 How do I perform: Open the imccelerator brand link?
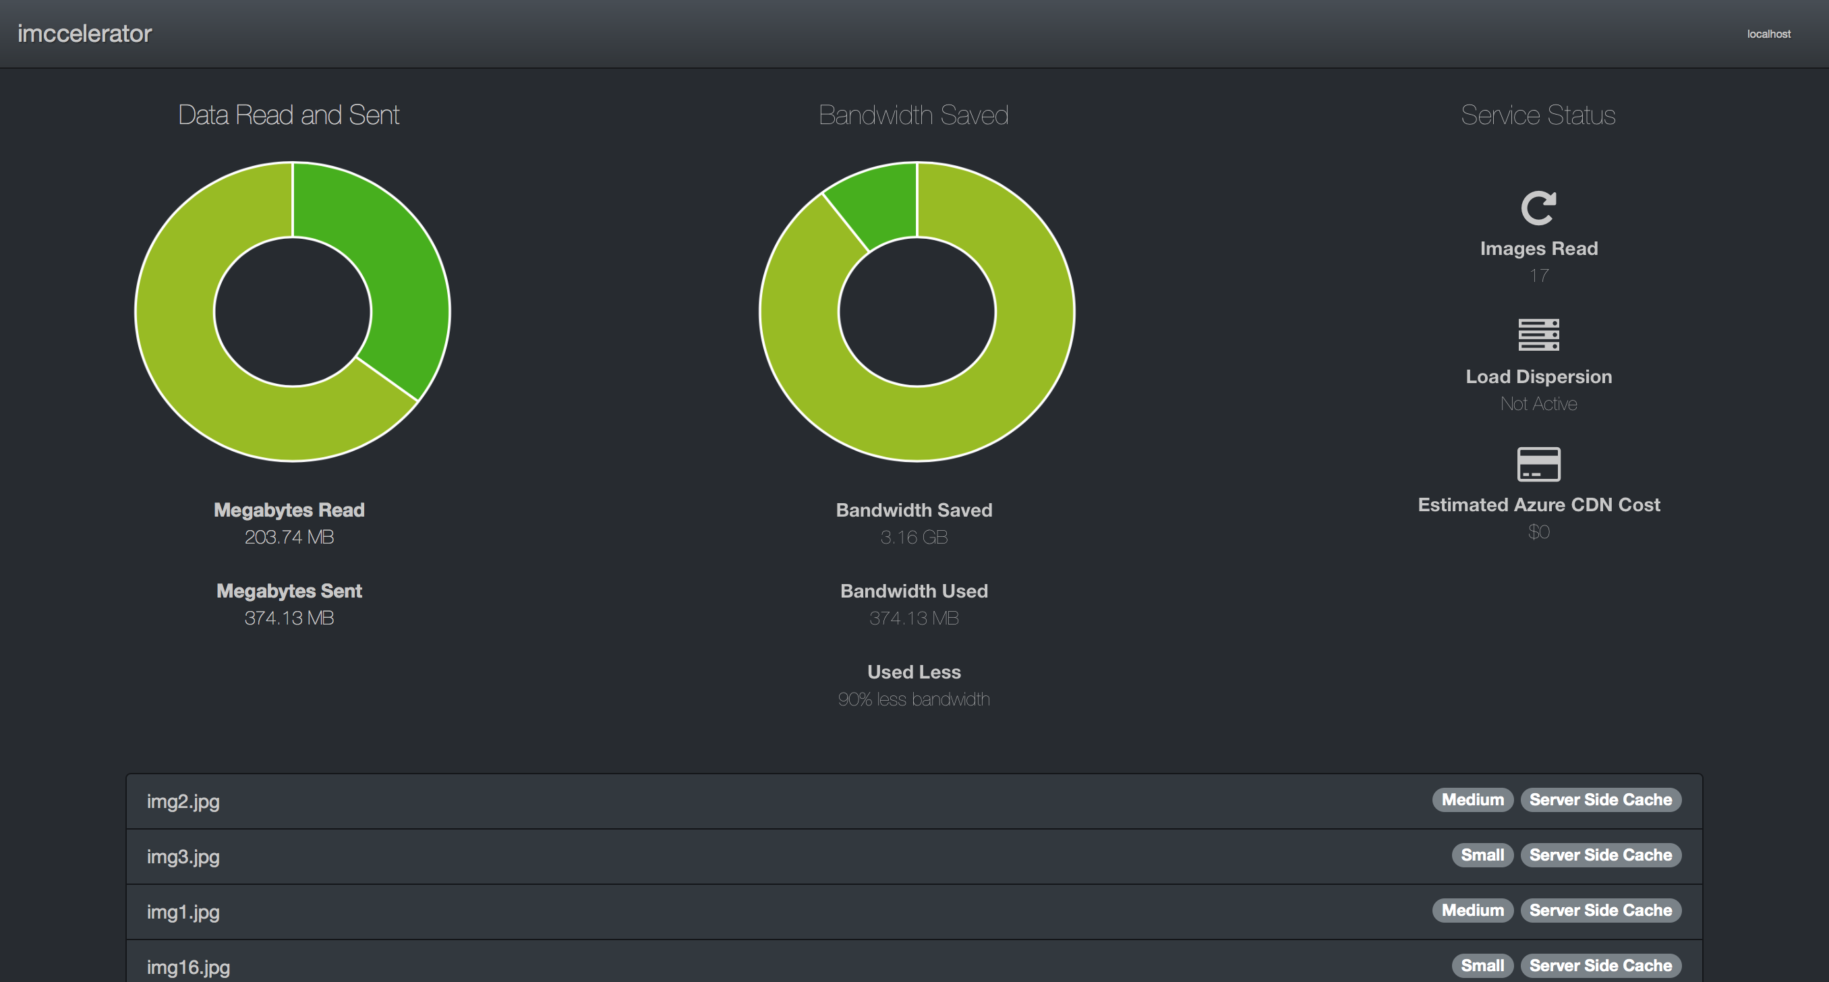84,33
